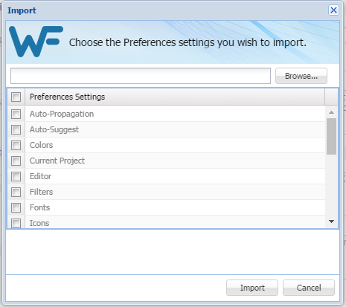346x307 pixels.
Task: Click the Wordfast WF logo
Action: [x=36, y=42]
